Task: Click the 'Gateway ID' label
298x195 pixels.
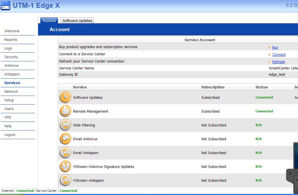Action: click(x=68, y=75)
